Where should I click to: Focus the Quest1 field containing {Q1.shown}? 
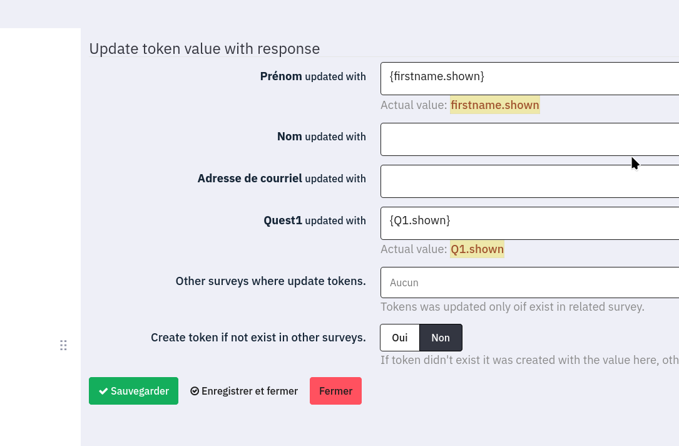click(x=529, y=223)
